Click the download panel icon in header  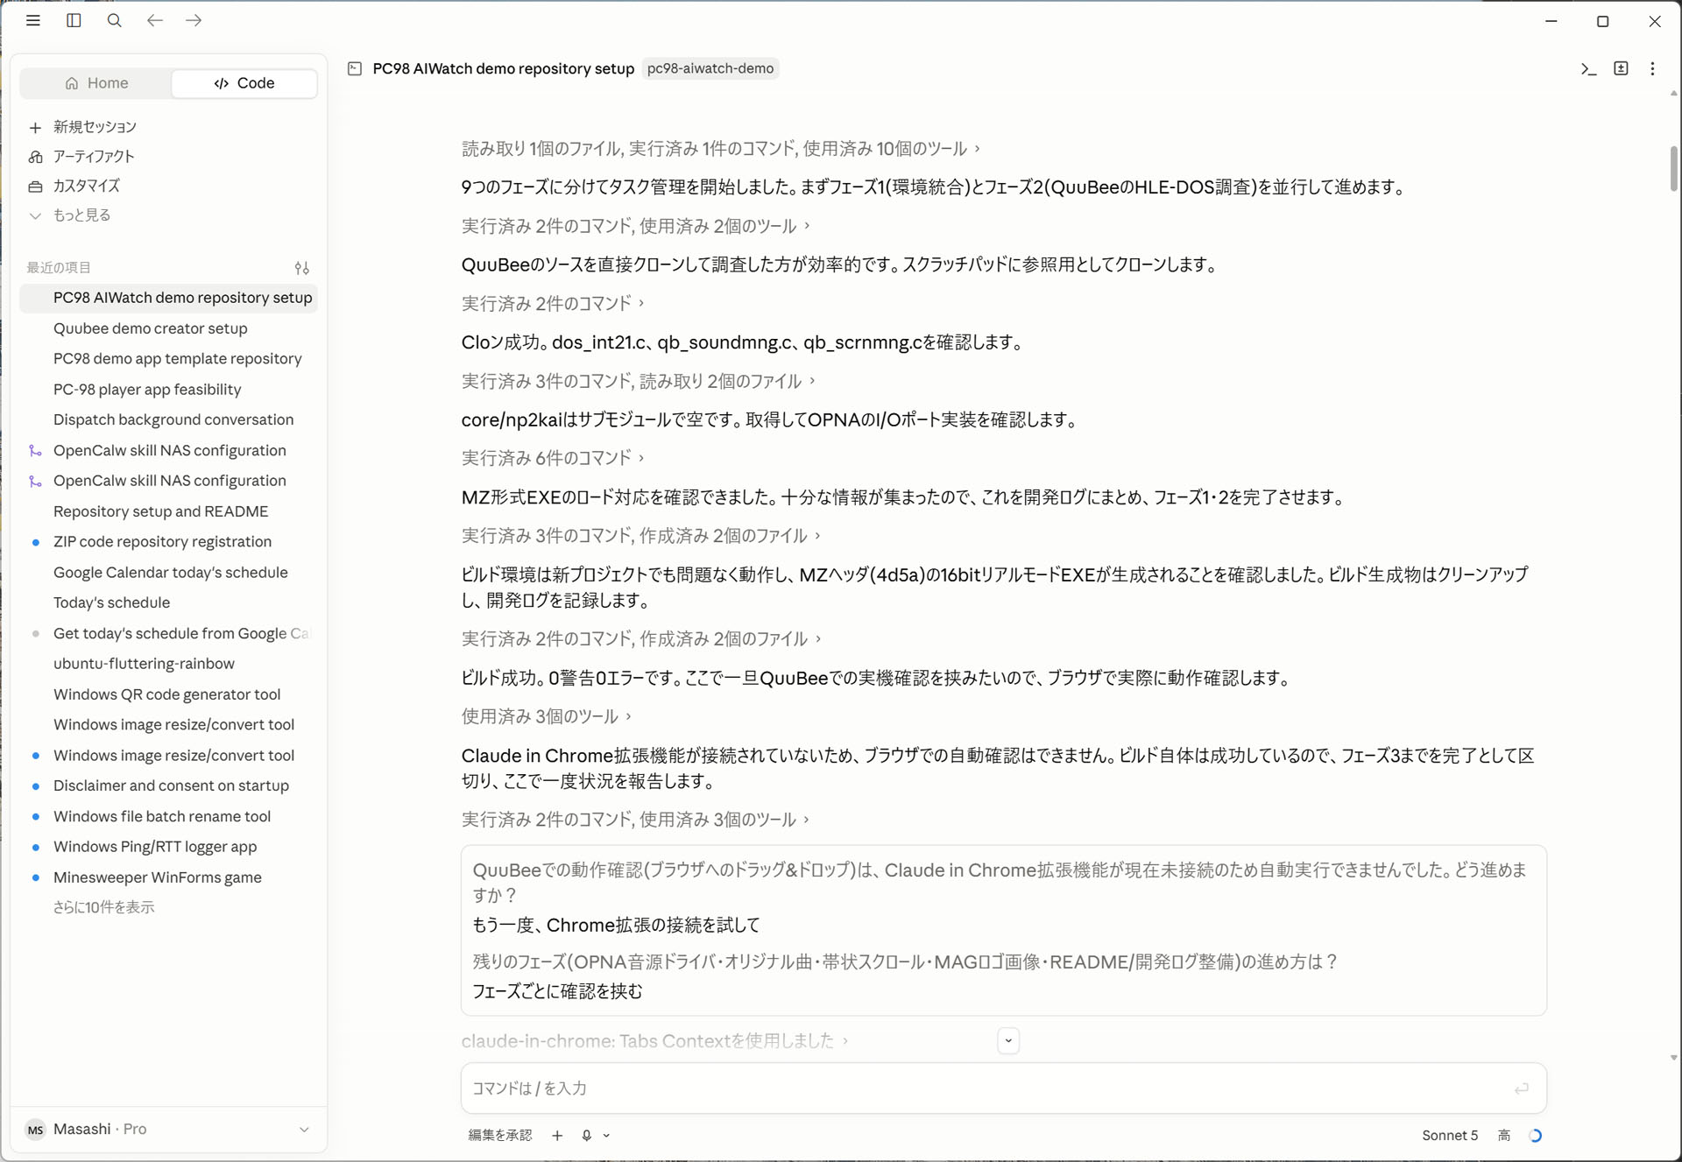[x=1621, y=68]
